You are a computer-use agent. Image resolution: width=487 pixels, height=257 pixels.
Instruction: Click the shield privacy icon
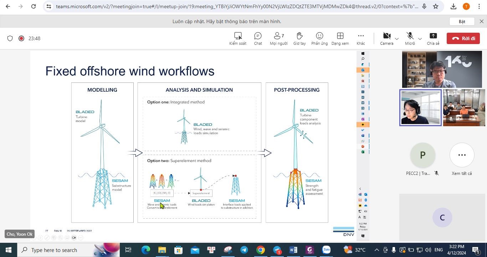[10, 38]
